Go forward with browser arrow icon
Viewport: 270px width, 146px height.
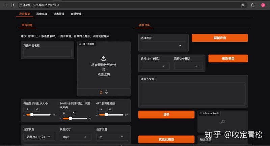click(5, 5)
